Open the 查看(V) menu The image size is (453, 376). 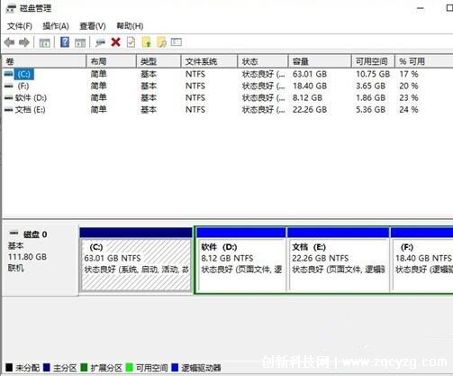coord(93,26)
